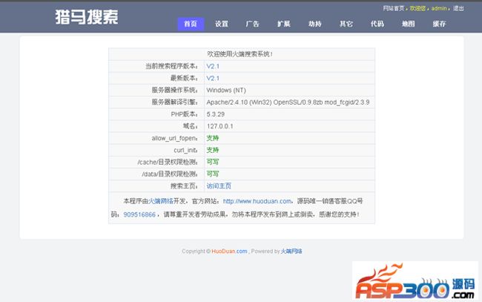Viewport: 482px width, 302px height.
Task: Log out using the 退出 link
Action: click(458, 9)
